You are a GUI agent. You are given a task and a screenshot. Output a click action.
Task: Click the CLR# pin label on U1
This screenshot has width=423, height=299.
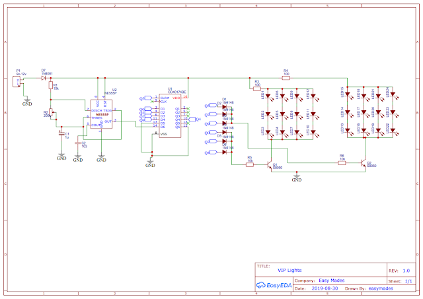(x=165, y=98)
